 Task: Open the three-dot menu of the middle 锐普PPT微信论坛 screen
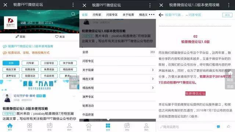pyautogui.click(x=150, y=5)
